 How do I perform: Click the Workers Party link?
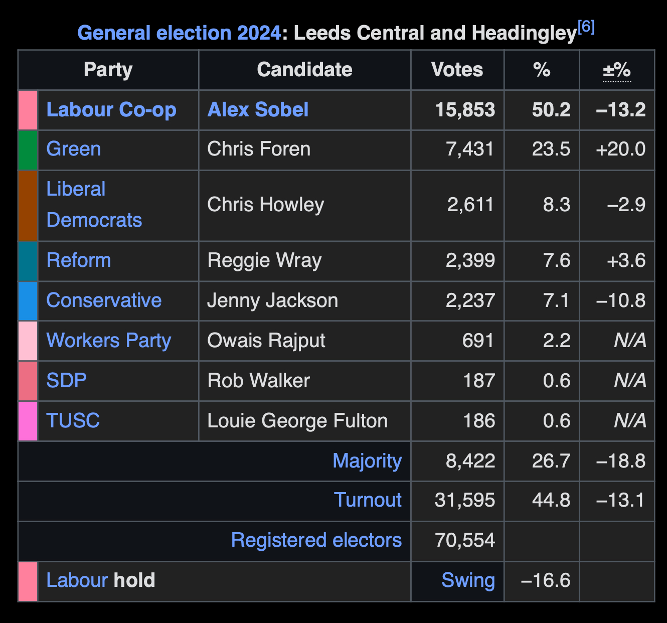pos(109,341)
